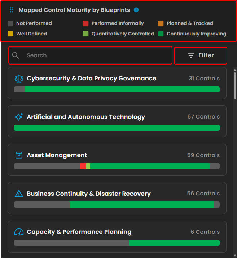Click the search magnifier icon

tap(16, 55)
